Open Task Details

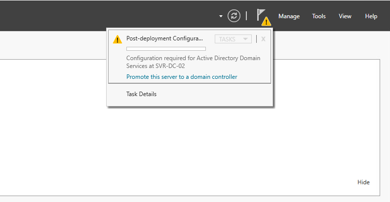[x=141, y=94]
